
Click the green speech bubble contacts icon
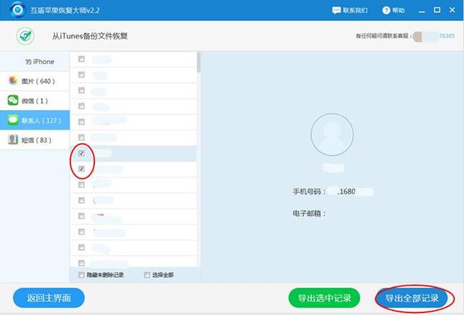(13, 120)
